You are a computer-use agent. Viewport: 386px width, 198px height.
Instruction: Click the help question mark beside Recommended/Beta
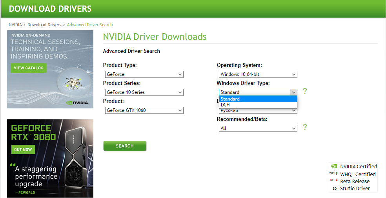(x=305, y=127)
